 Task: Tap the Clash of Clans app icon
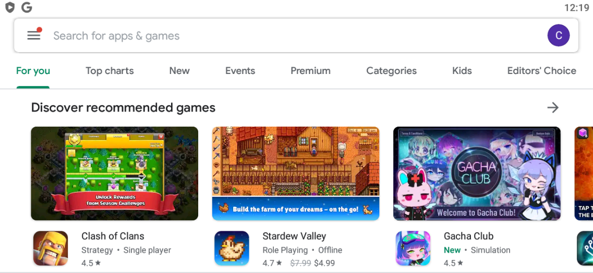51,248
